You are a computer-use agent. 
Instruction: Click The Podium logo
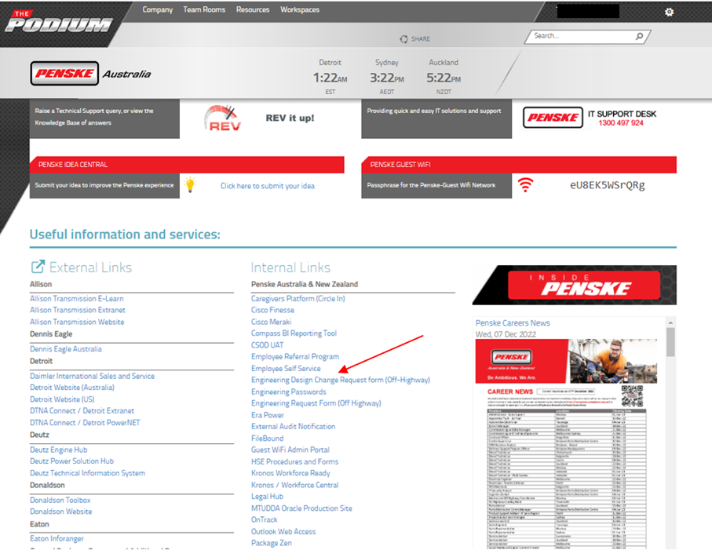coord(59,21)
